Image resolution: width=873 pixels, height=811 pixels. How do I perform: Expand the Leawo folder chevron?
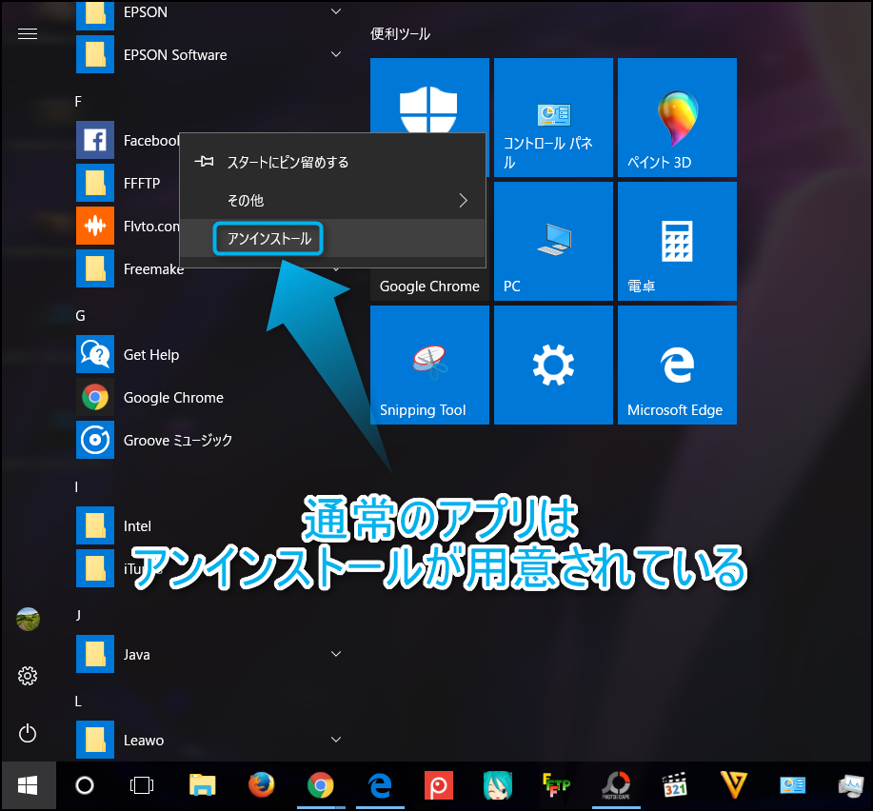point(336,740)
